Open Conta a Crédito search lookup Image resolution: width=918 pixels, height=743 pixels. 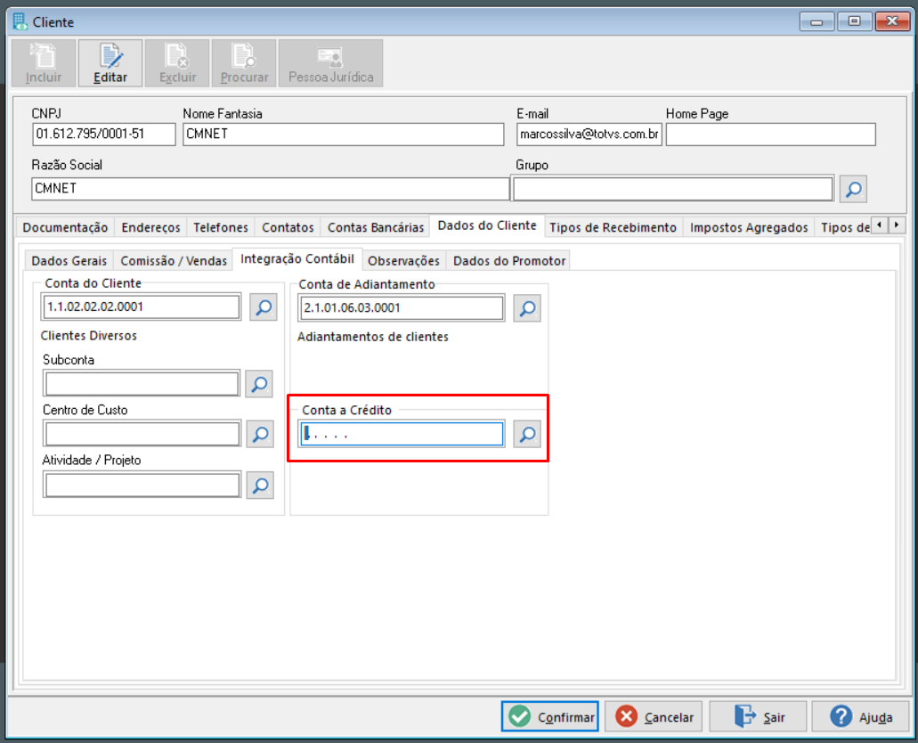(527, 434)
